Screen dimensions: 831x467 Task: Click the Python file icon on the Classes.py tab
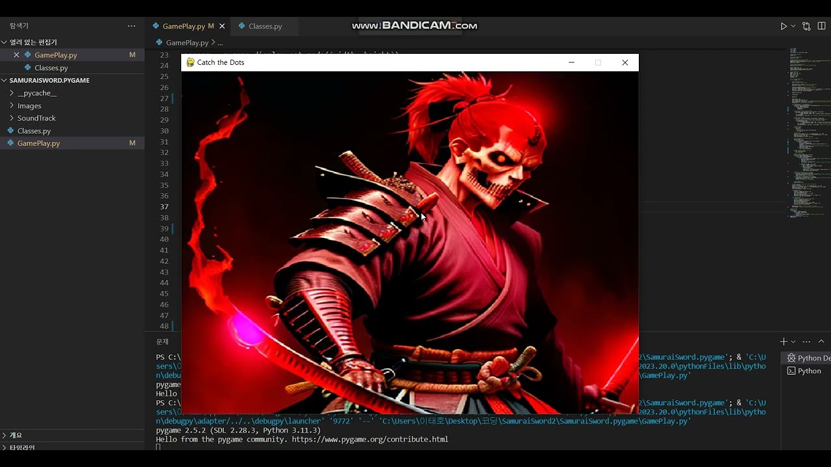tap(242, 27)
